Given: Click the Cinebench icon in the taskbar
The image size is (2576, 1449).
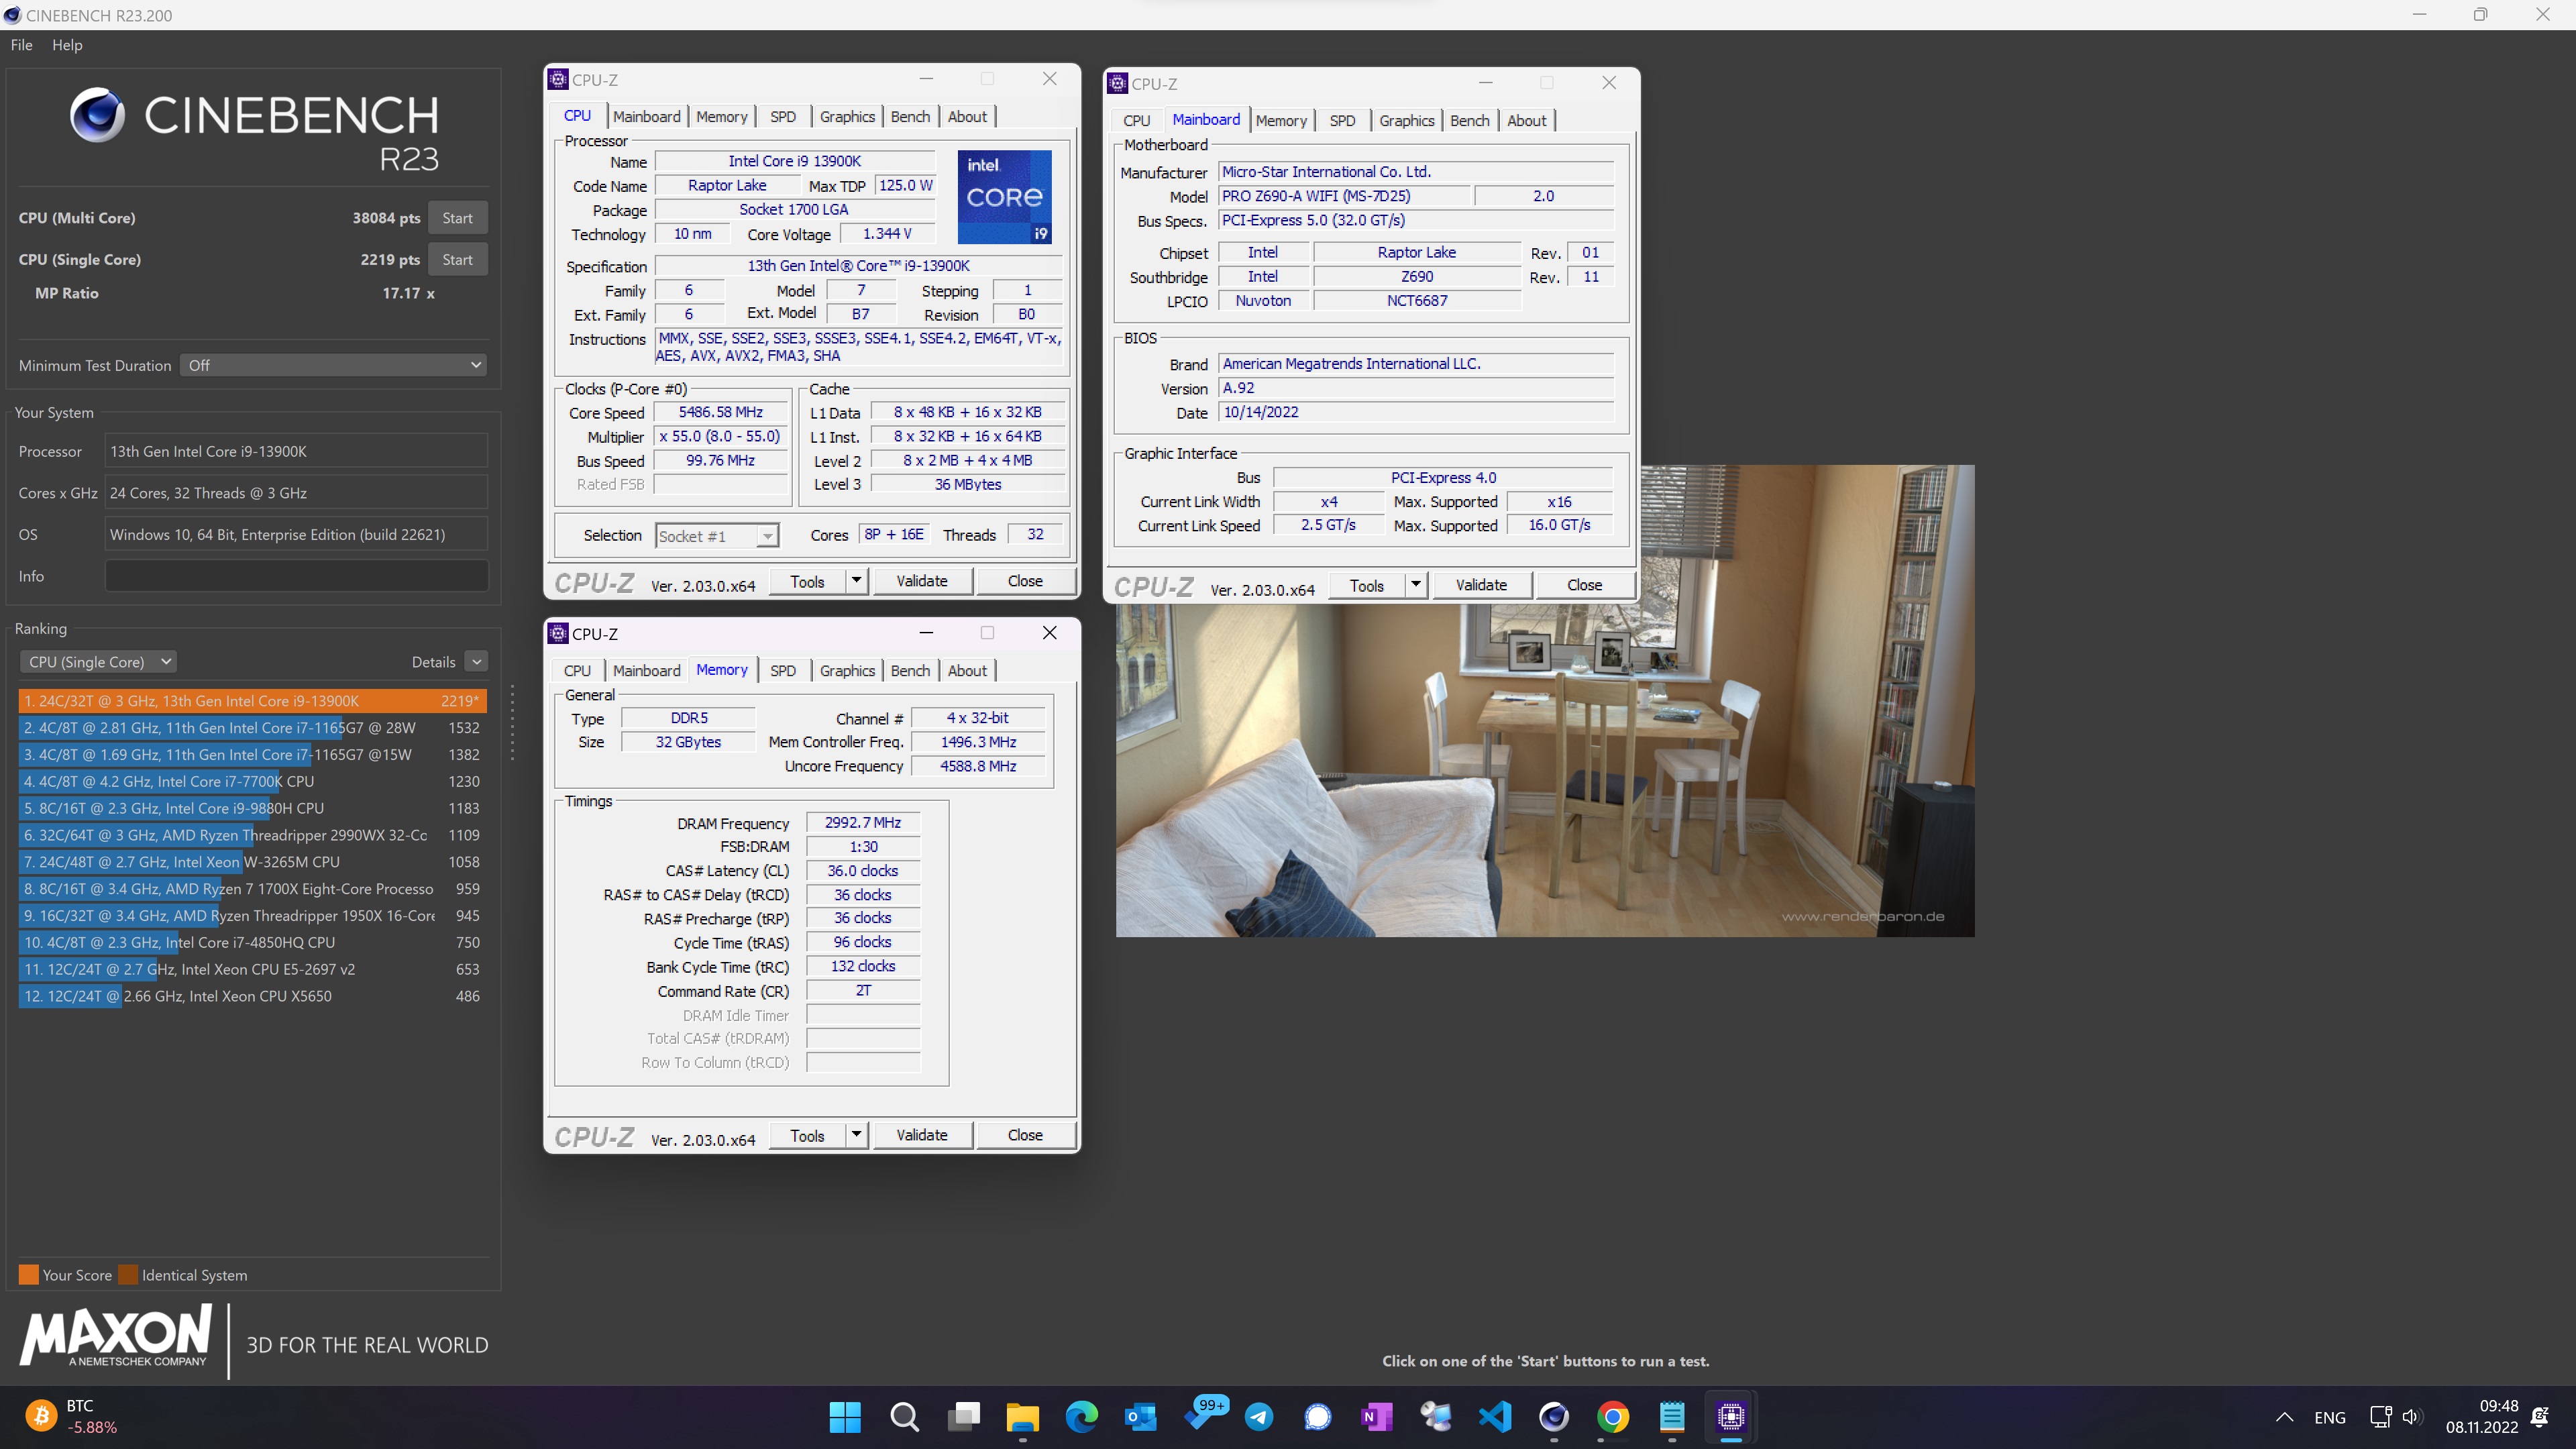Looking at the screenshot, I should click(x=1553, y=1416).
